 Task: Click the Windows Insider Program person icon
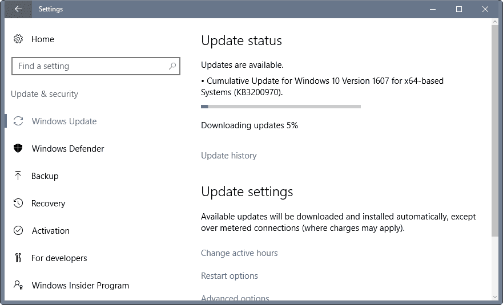point(18,285)
